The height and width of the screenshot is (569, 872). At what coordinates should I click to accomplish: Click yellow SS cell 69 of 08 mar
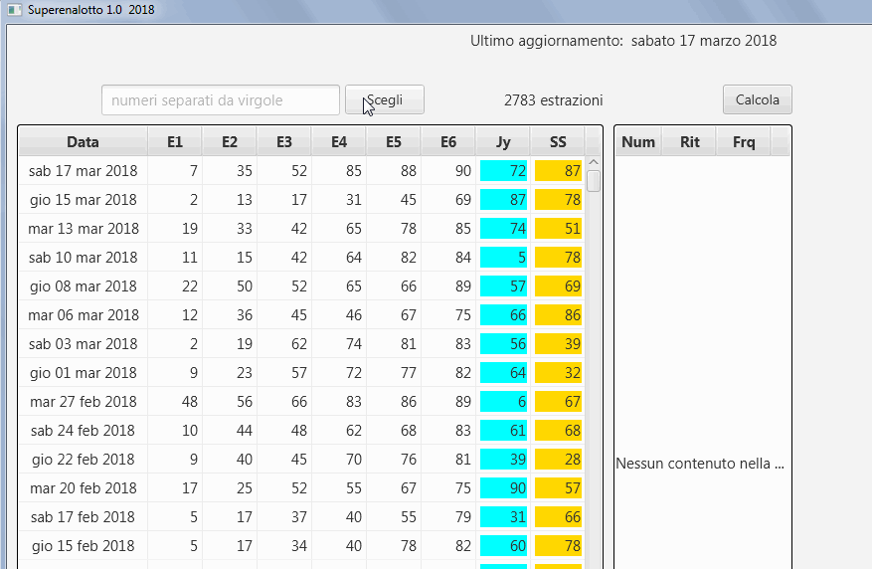click(x=559, y=286)
